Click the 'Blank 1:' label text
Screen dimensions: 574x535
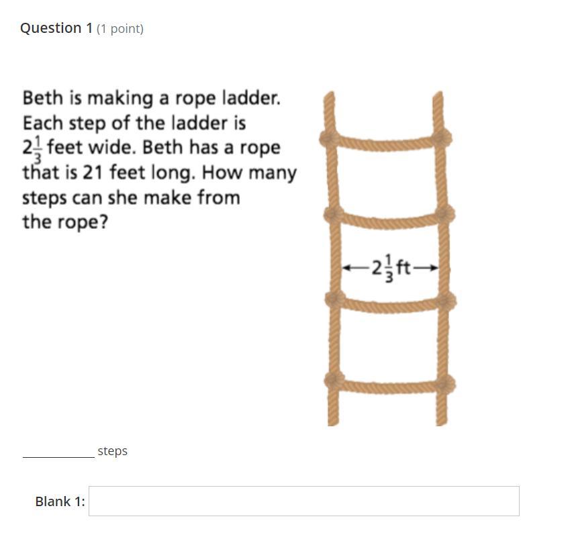[60, 501]
